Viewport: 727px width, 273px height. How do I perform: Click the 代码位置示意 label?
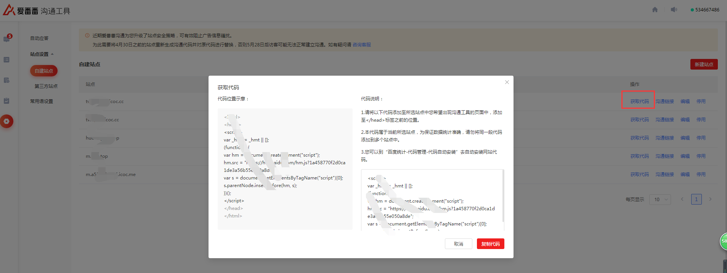pos(233,99)
